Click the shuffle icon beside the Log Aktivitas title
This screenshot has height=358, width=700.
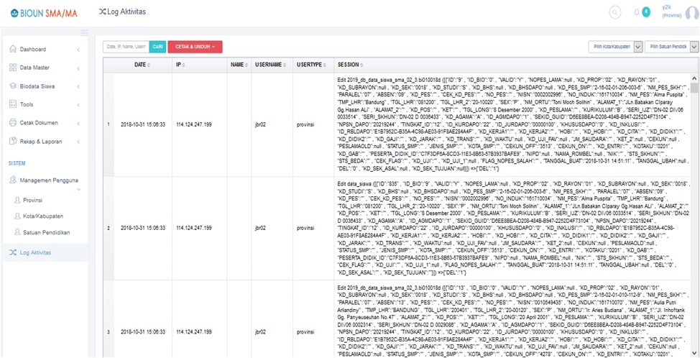click(102, 12)
